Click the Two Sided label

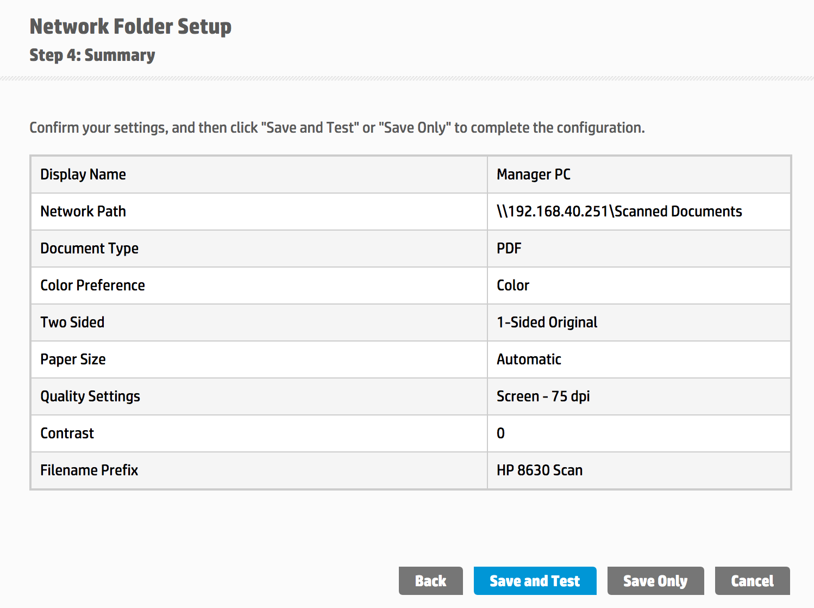[72, 322]
